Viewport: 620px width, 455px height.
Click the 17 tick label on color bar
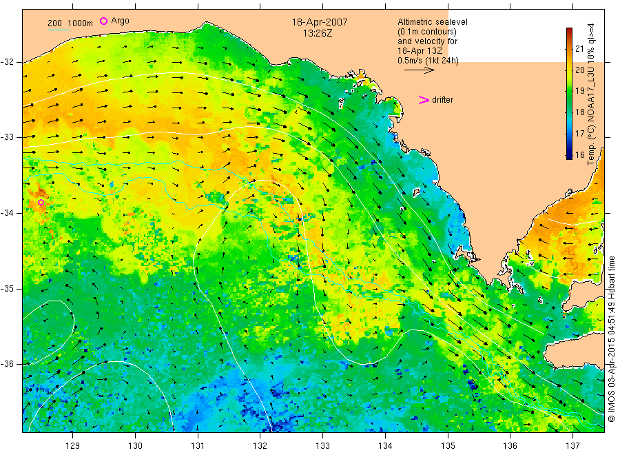pos(579,134)
